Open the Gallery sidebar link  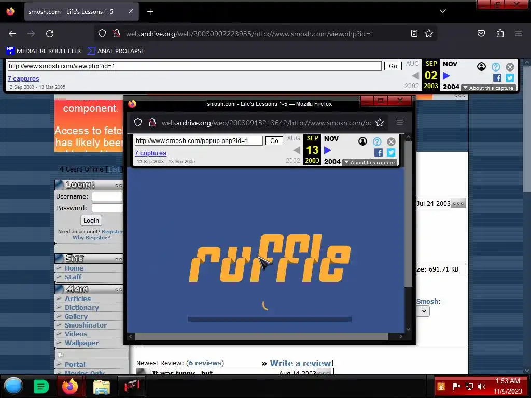[76, 317]
